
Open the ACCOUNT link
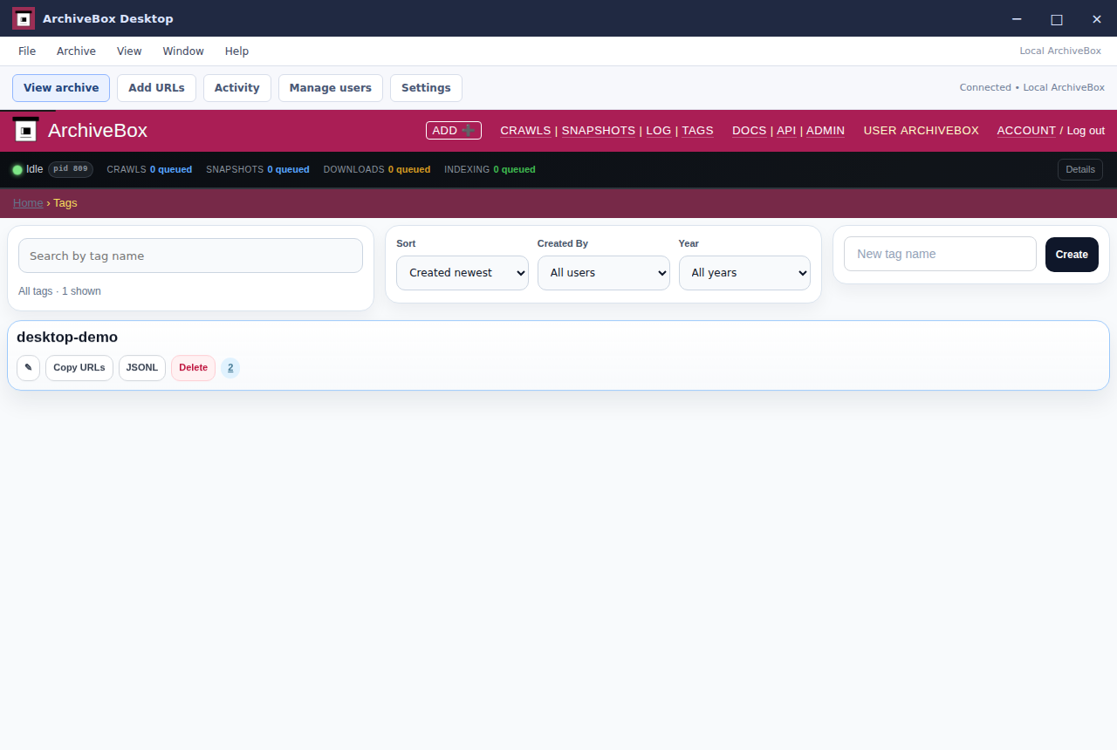1026,131
